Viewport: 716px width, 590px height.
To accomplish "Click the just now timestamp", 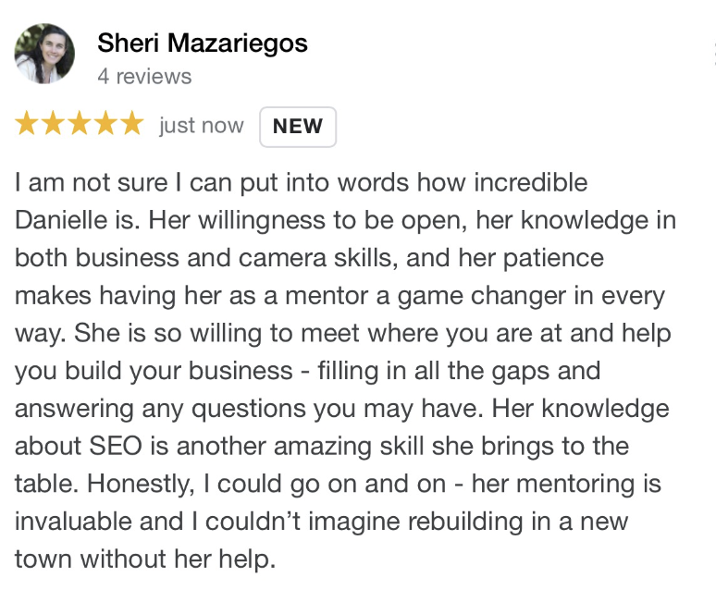I will [x=202, y=125].
